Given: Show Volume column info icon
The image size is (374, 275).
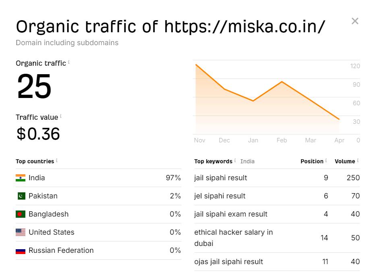Looking at the screenshot, I should pyautogui.click(x=357, y=160).
